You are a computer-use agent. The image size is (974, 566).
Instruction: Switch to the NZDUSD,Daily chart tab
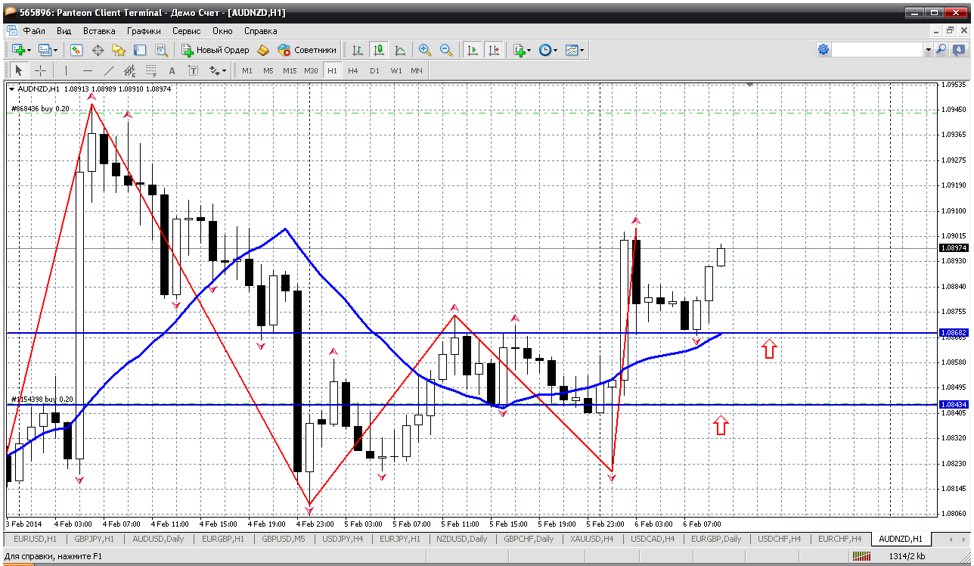click(x=462, y=539)
